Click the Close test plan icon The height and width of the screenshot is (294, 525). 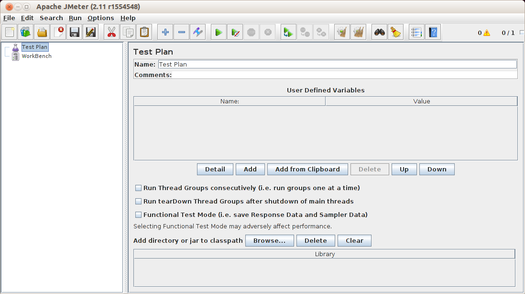pos(58,32)
